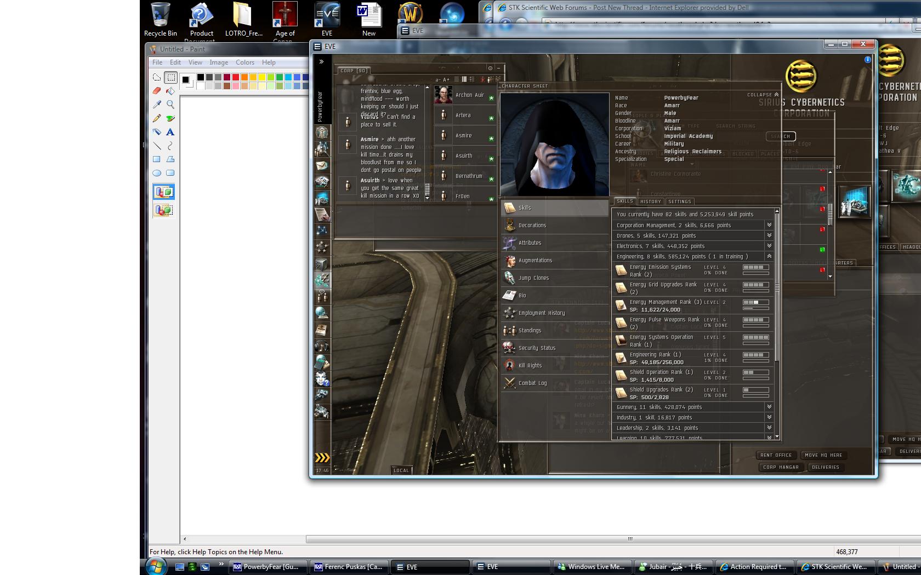
Task: Choose the Pencil tool in Paint
Action: click(157, 118)
